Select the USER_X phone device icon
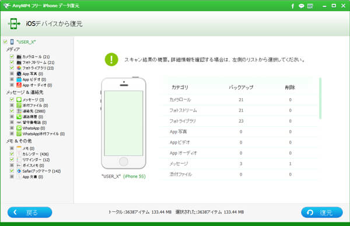Viewport: 350px width, 226px height. (12, 42)
